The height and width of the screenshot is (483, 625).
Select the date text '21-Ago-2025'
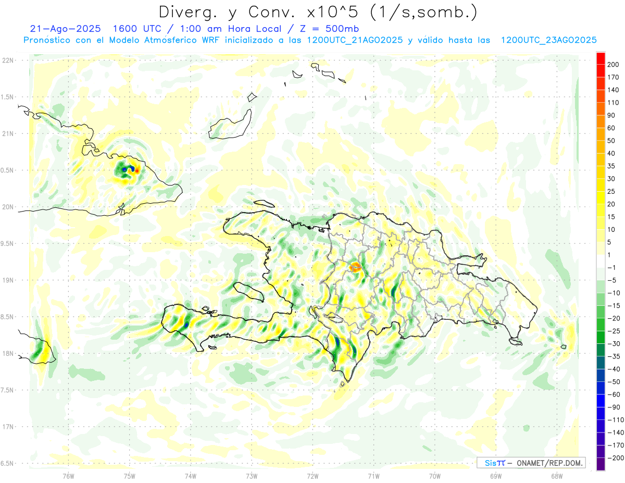tap(65, 29)
